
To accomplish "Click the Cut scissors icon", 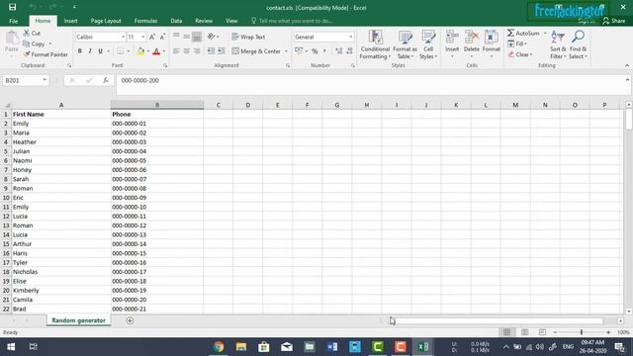I will [x=27, y=33].
